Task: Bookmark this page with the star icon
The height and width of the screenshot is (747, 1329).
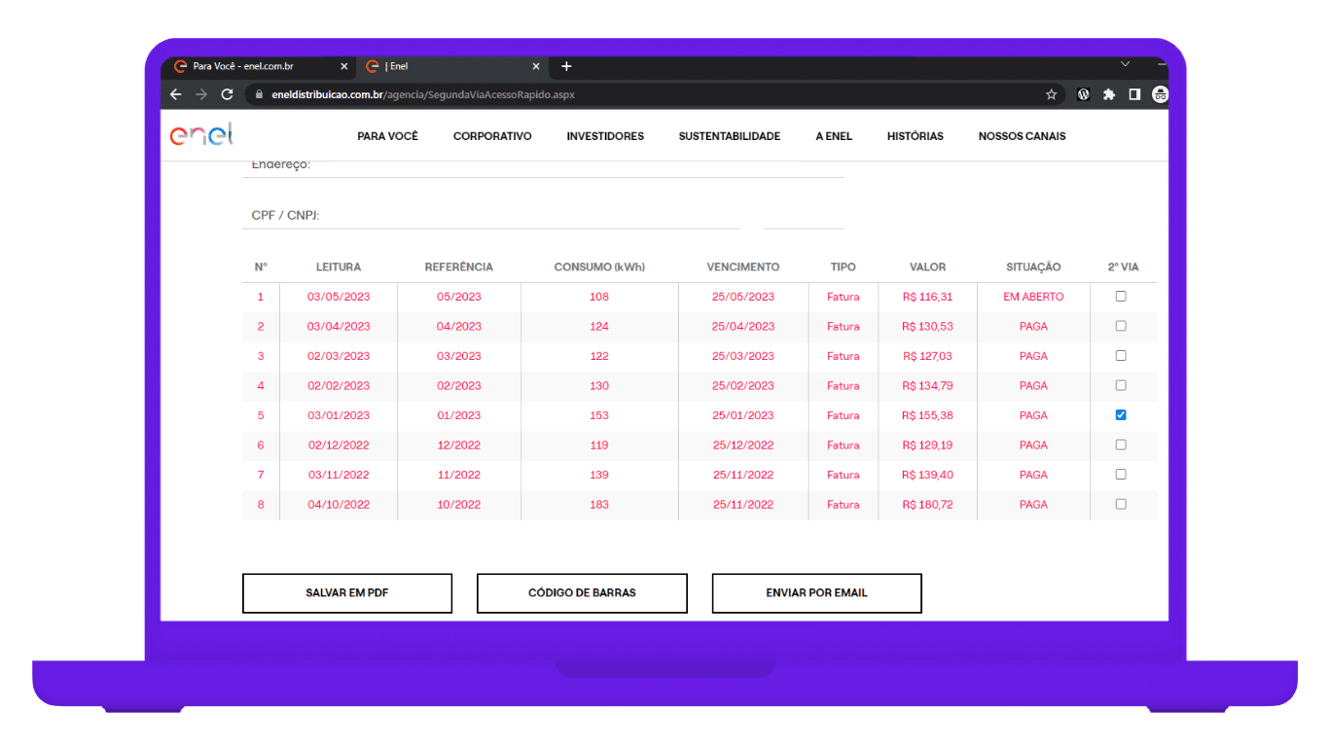Action: coord(1051,94)
